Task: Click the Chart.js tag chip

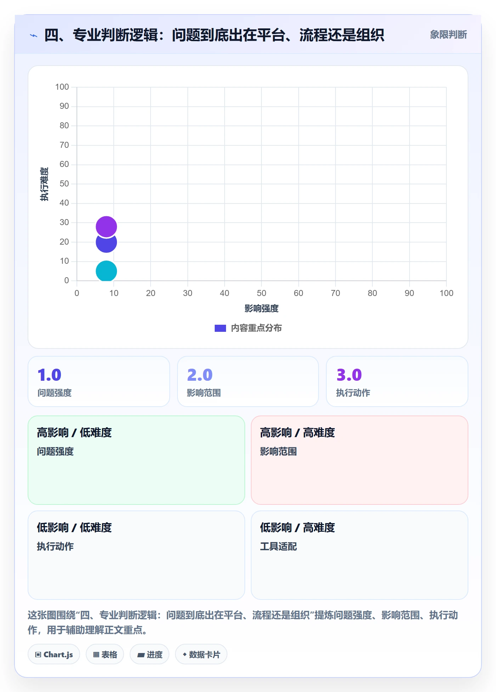Action: click(54, 654)
